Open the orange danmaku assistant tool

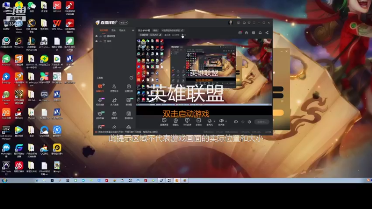tap(100, 88)
